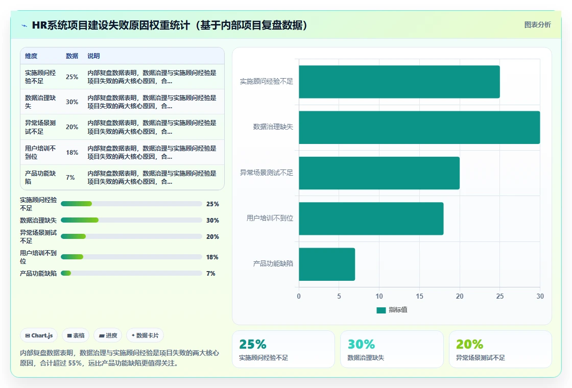Click the 数据治理缺失 progress bar

131,220
